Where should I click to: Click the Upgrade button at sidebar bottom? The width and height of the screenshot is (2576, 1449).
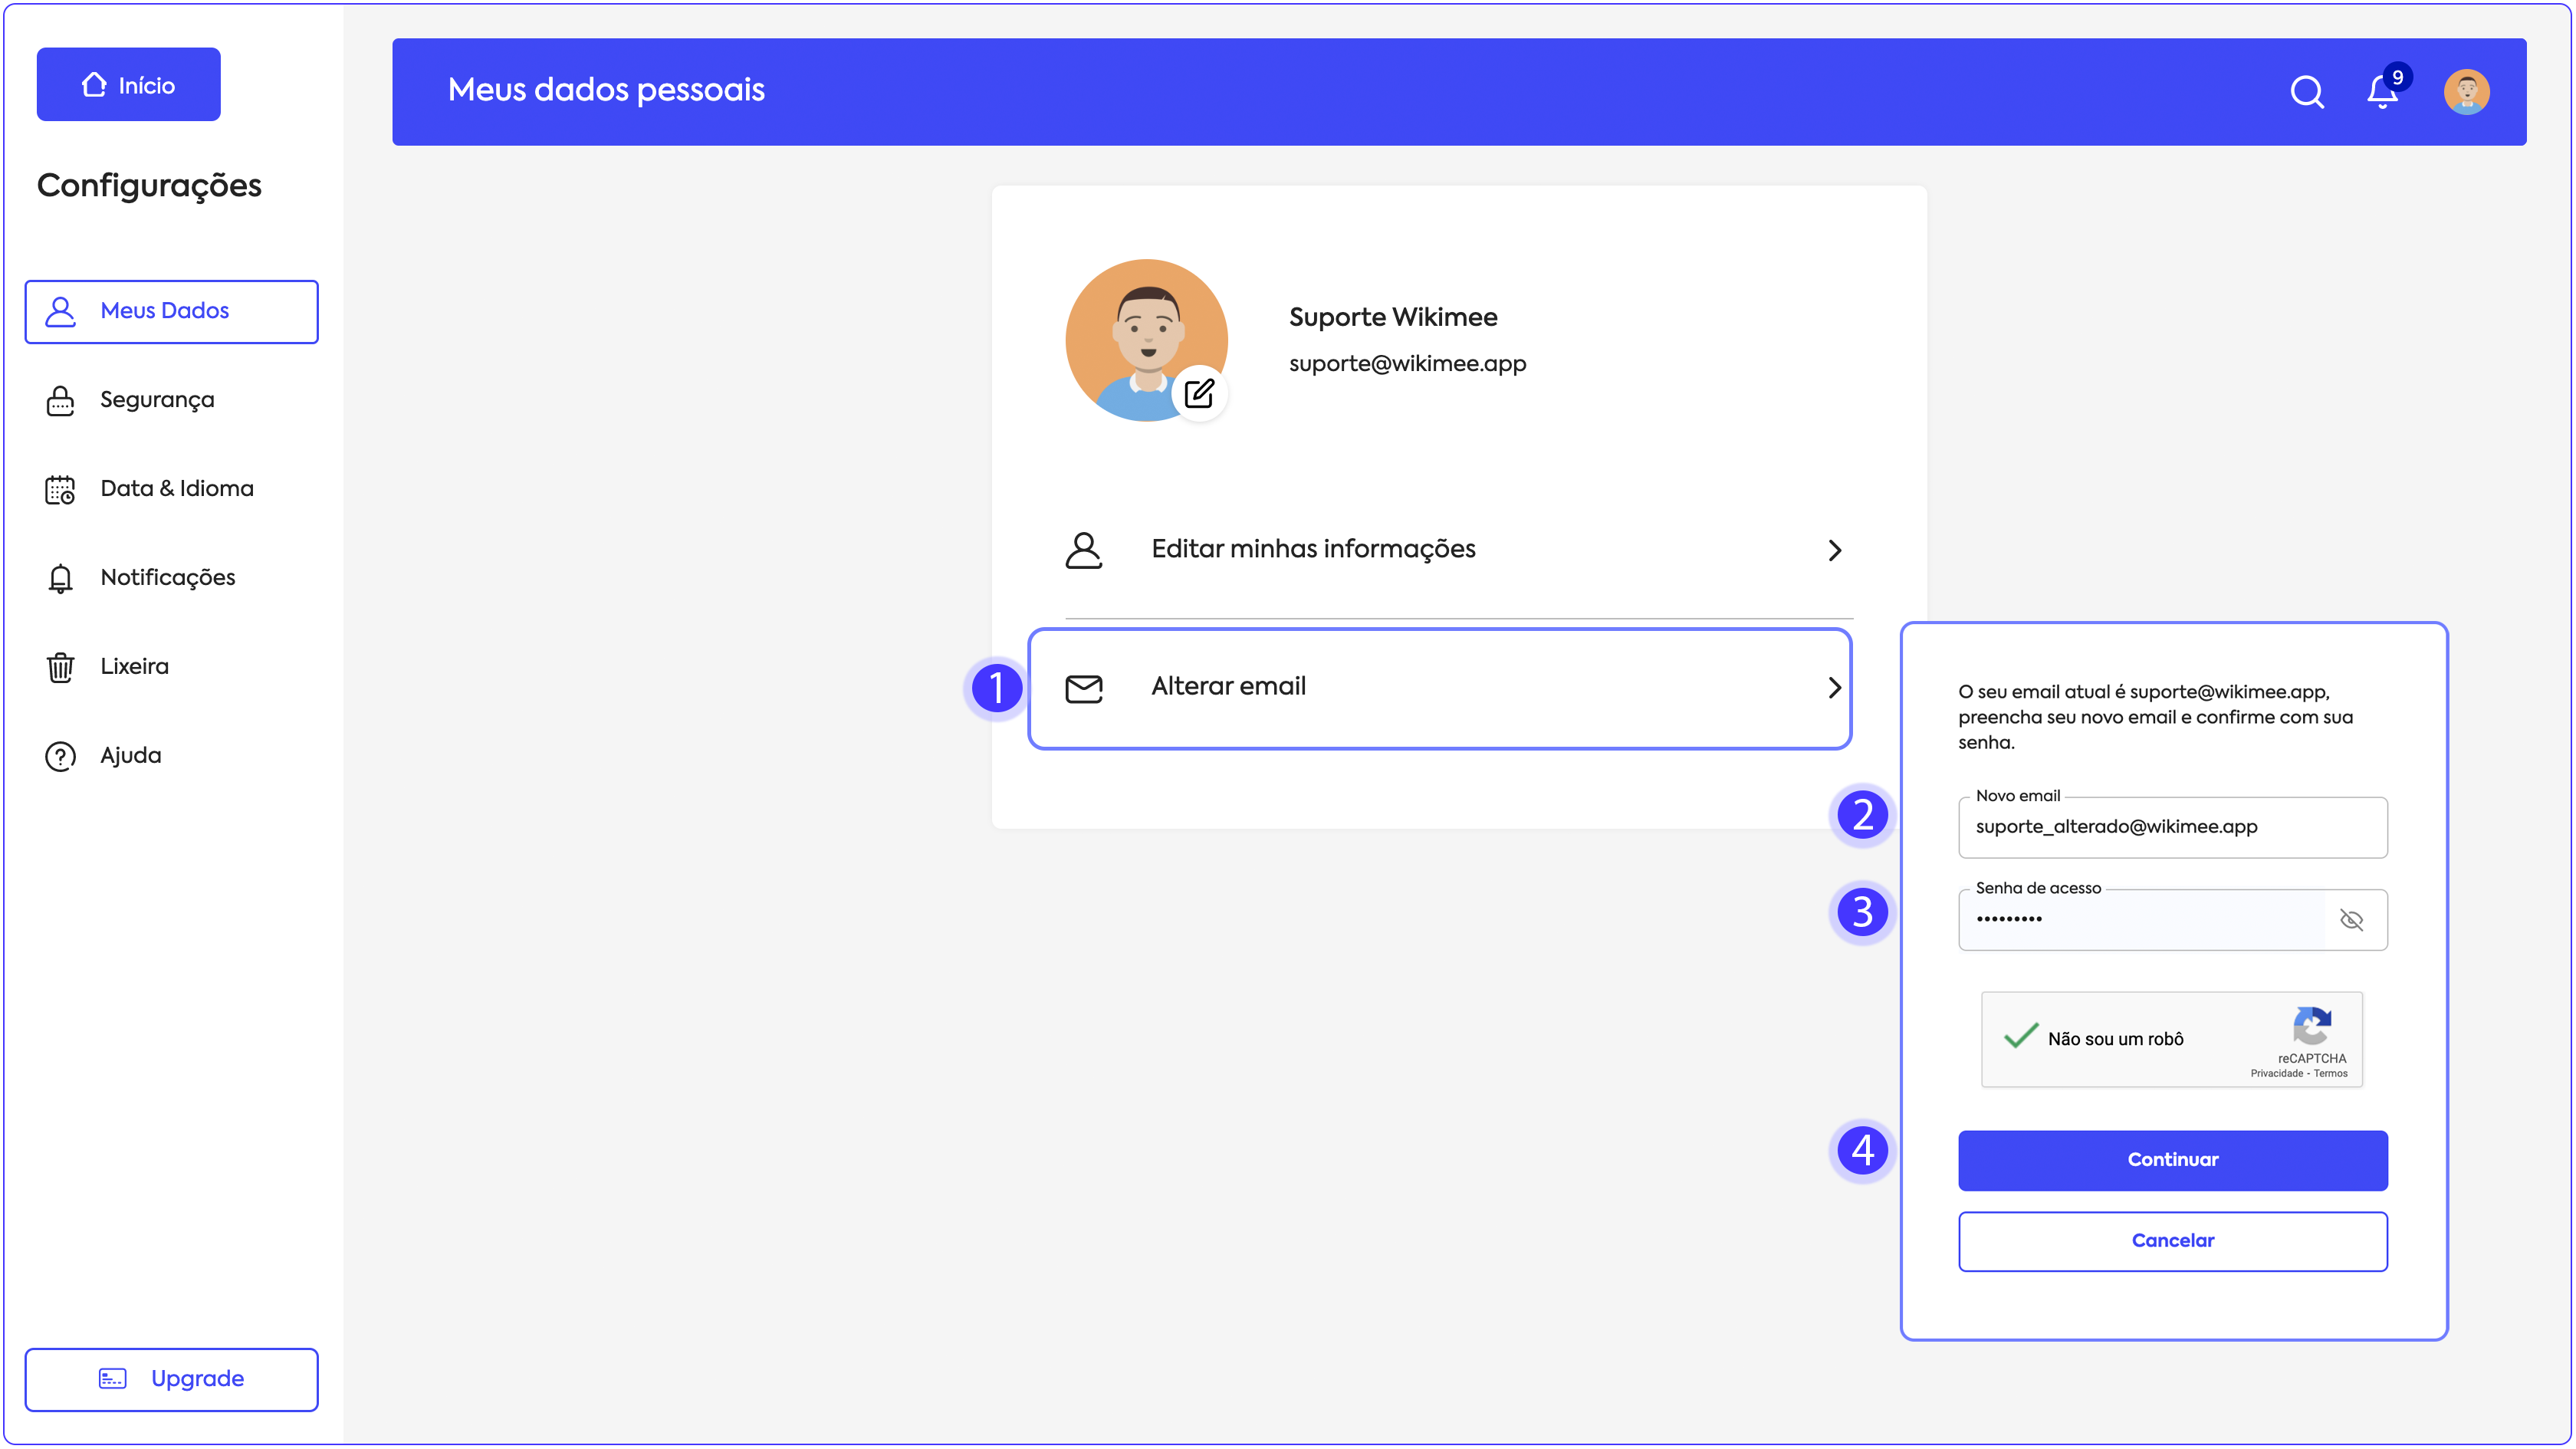coord(172,1379)
